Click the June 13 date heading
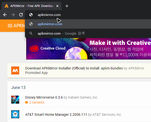This screenshot has height=122, width=151. 18,87
